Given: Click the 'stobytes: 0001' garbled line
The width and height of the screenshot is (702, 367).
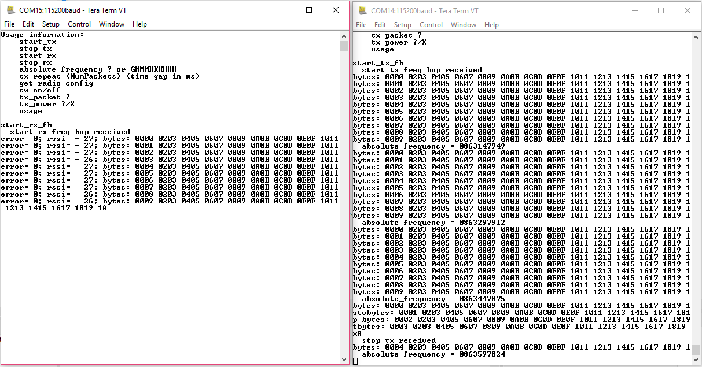Looking at the screenshot, I should pyautogui.click(x=521, y=313).
